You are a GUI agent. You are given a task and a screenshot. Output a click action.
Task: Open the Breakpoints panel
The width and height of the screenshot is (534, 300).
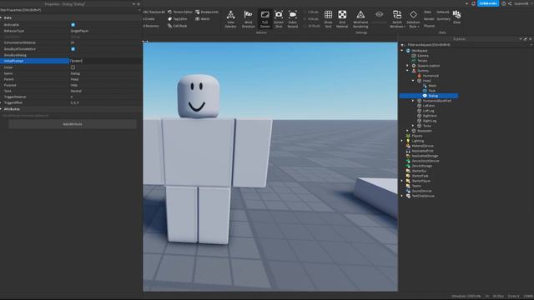coord(207,12)
